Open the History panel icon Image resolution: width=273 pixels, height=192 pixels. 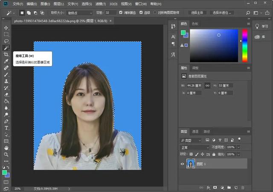pyautogui.click(x=173, y=26)
